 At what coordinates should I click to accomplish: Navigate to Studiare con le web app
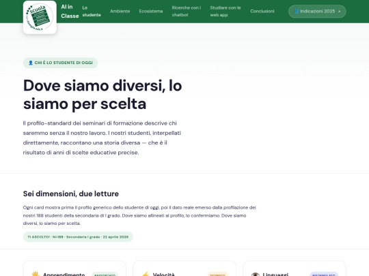tap(225, 12)
